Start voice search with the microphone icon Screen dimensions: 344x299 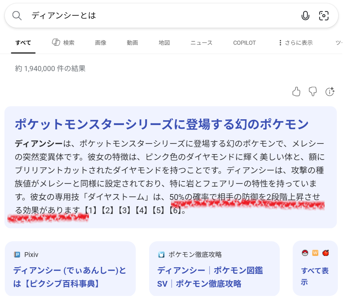(x=305, y=16)
